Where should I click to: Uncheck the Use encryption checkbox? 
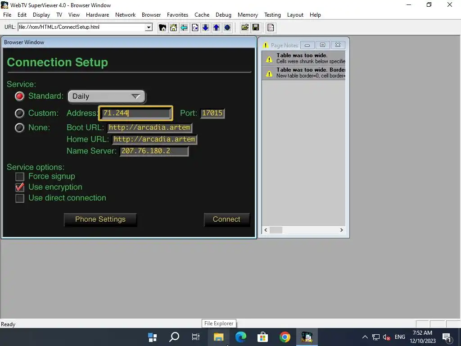tap(20, 187)
